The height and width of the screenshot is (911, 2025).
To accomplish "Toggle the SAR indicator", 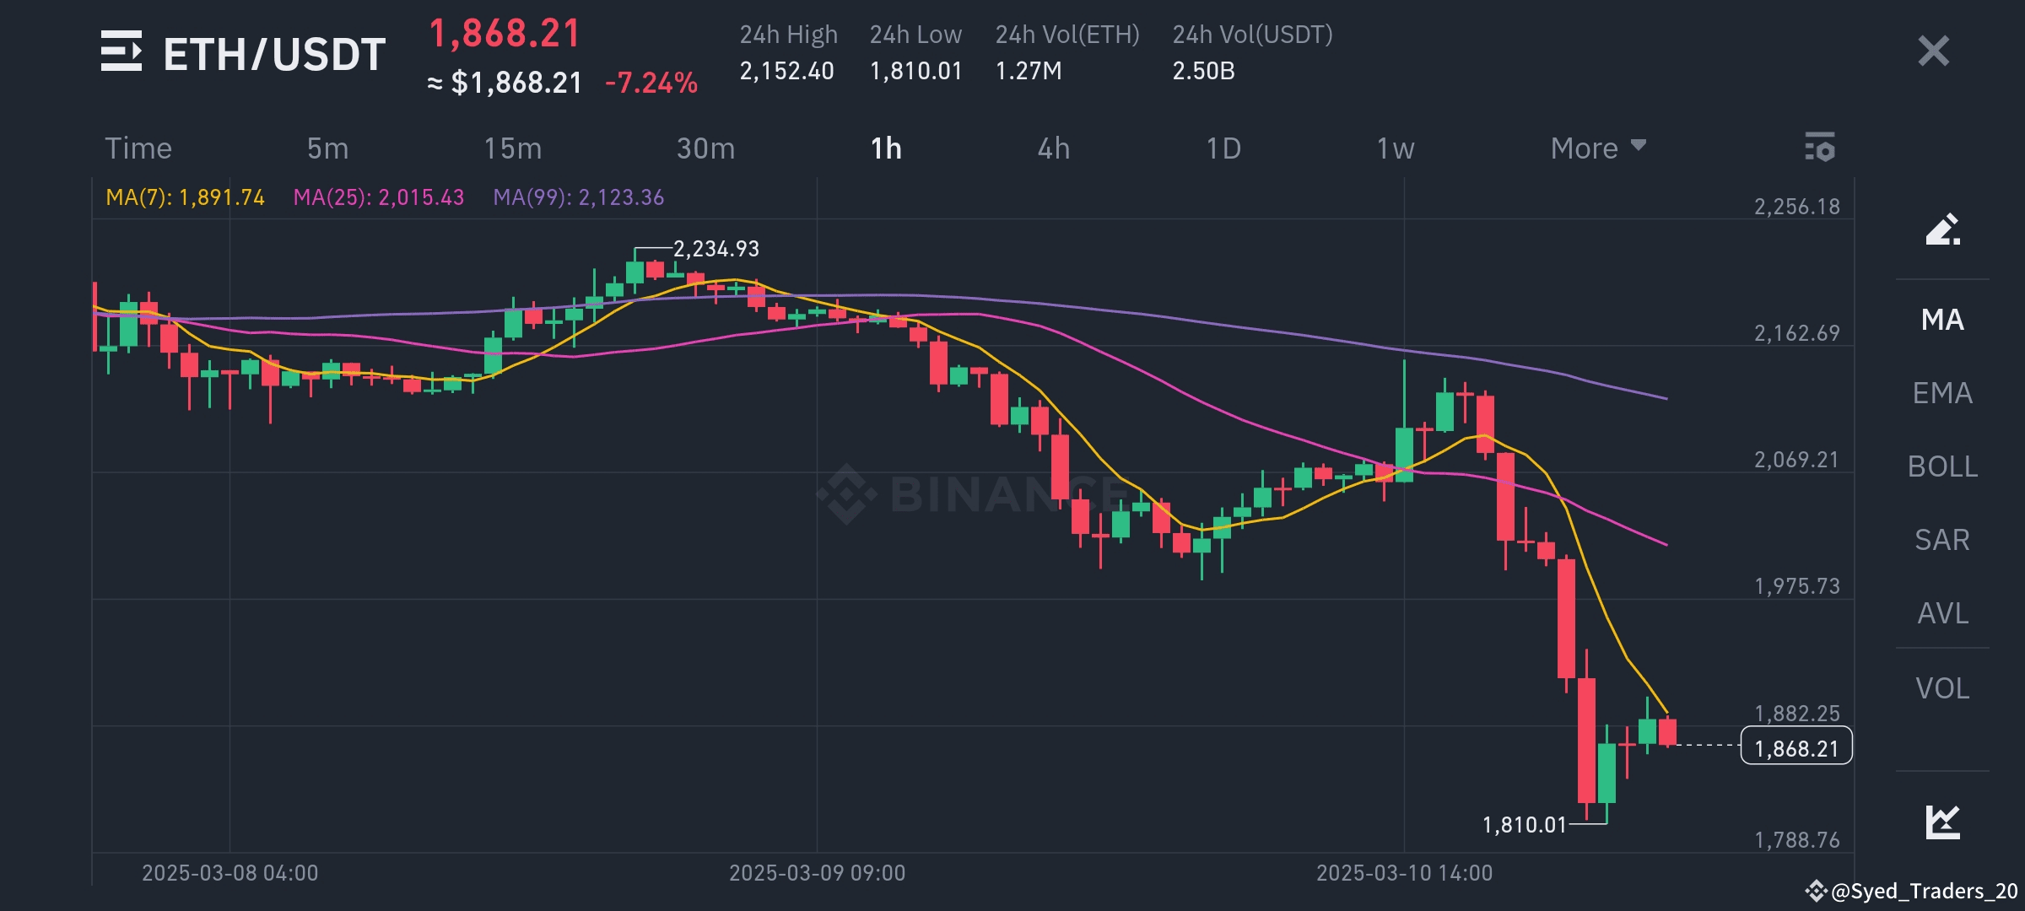I will coord(1942,540).
